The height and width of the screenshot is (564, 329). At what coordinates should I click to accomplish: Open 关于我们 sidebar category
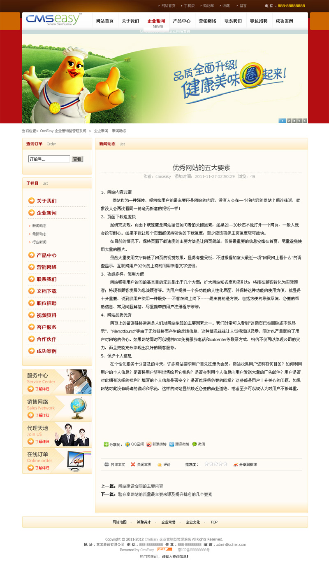[46, 201]
